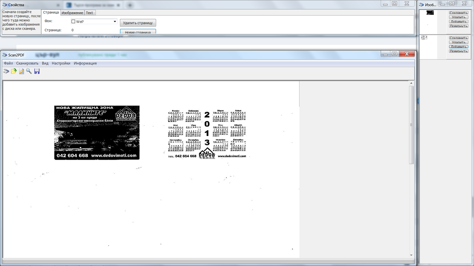Image resolution: width=474 pixels, height=266 pixels.
Task: Click Повернуть for the second thumbnail
Action: tap(458, 51)
